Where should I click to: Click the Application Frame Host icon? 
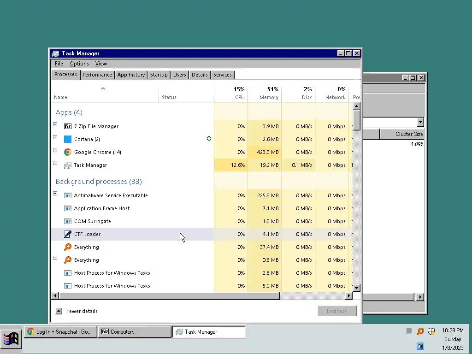(x=68, y=209)
